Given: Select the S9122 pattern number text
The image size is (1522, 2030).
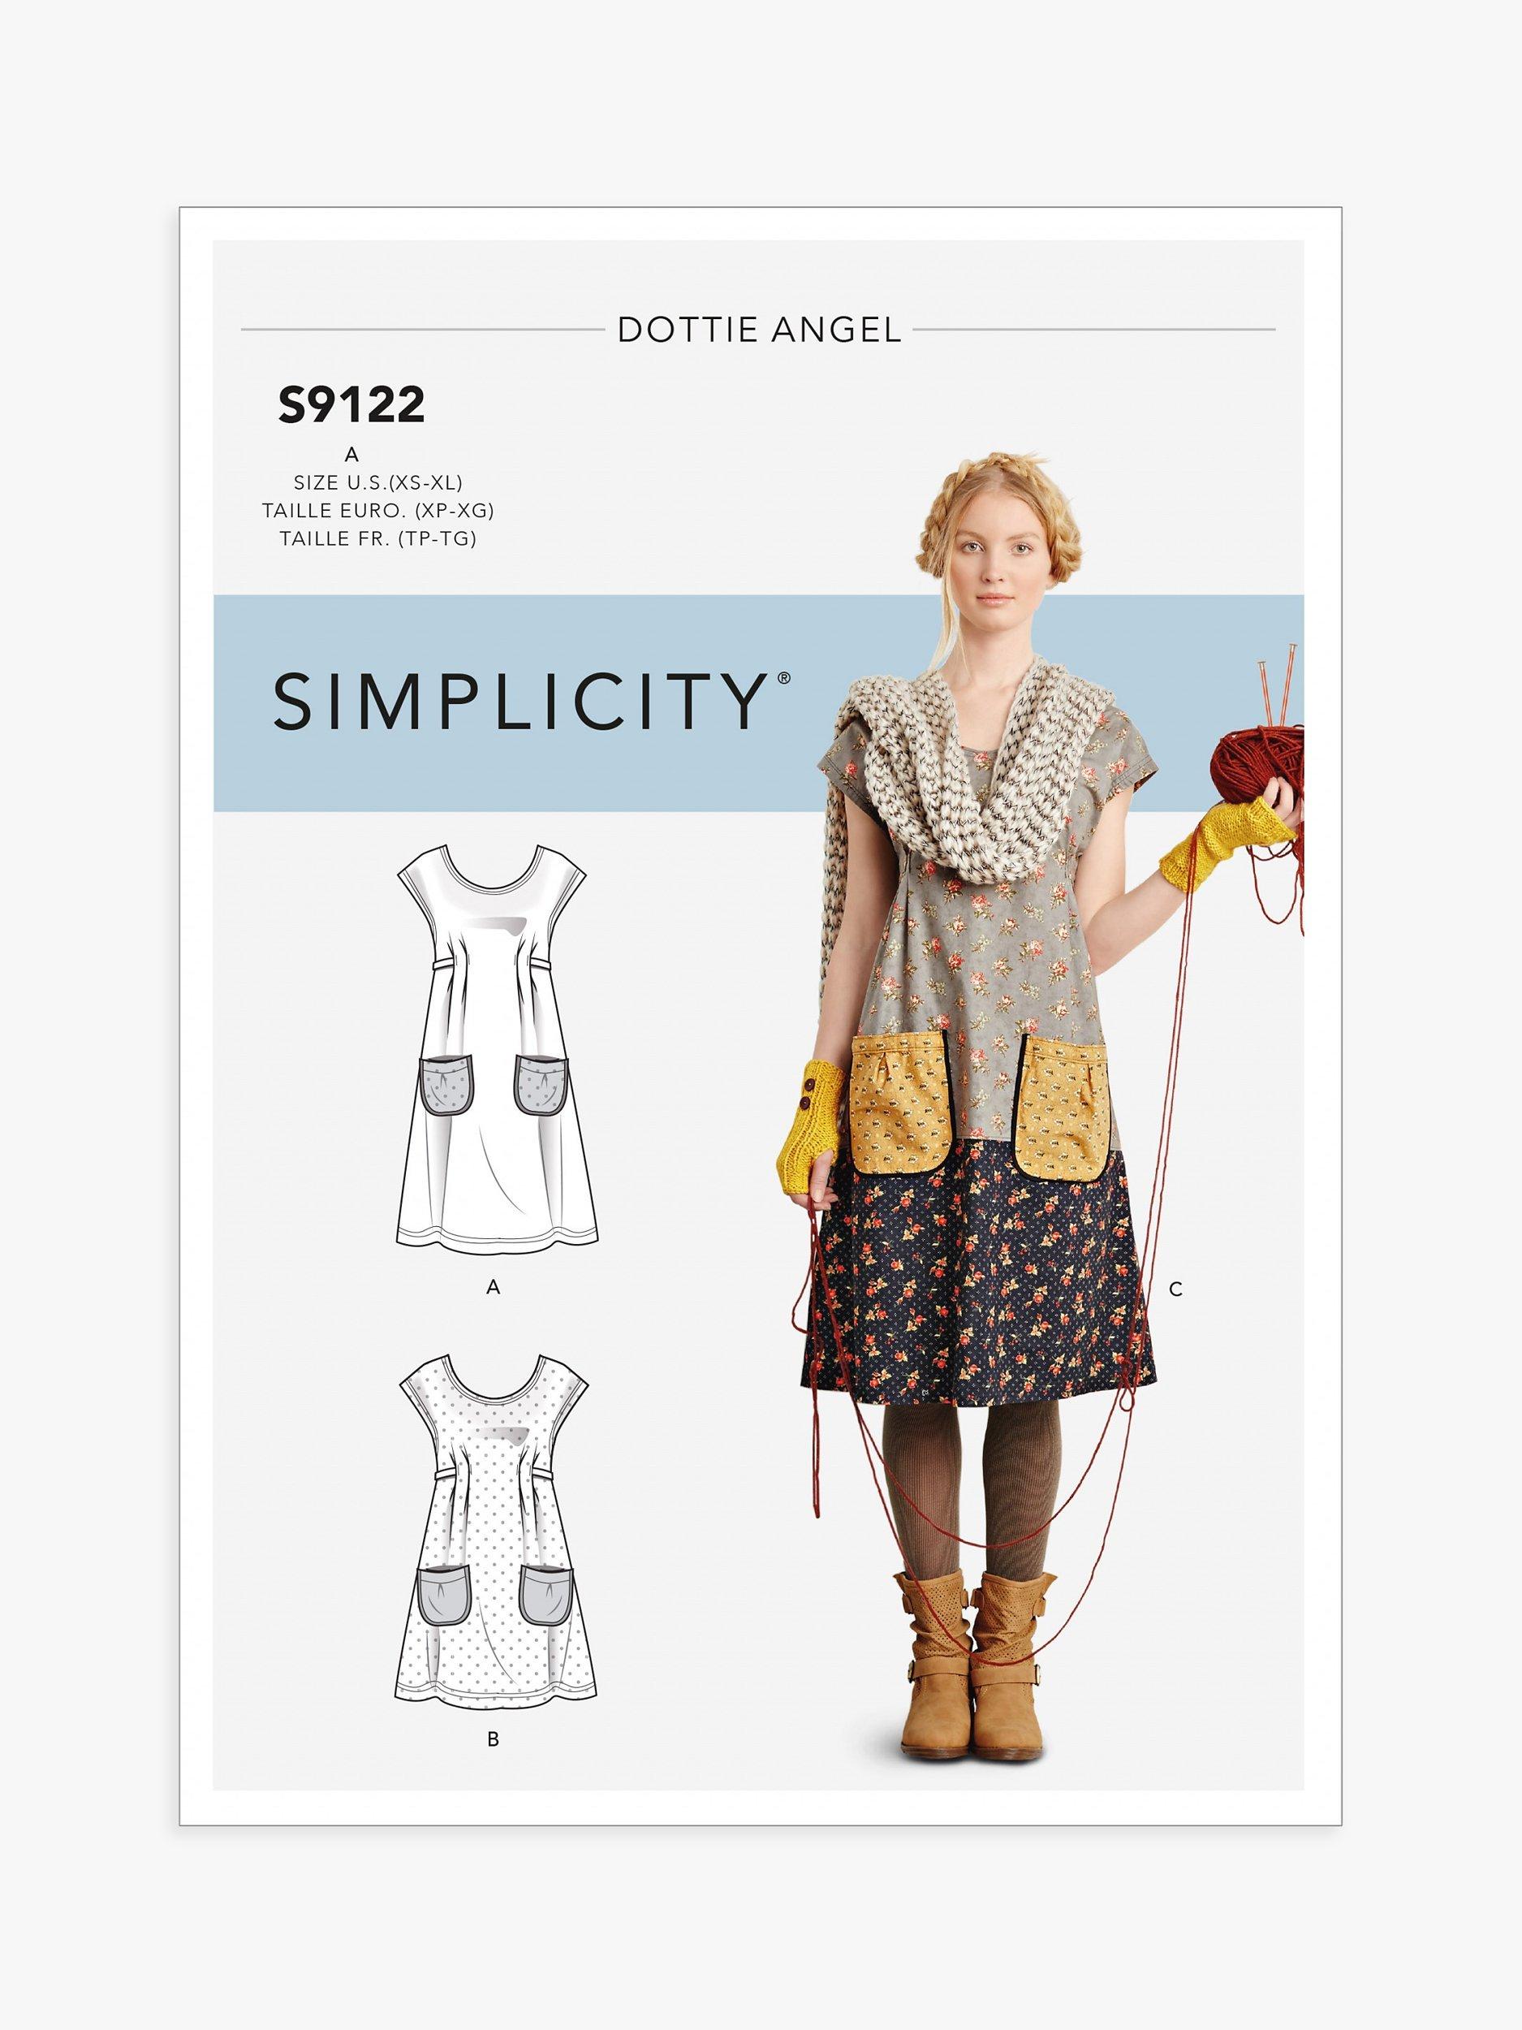Looking at the screenshot, I should tap(352, 406).
